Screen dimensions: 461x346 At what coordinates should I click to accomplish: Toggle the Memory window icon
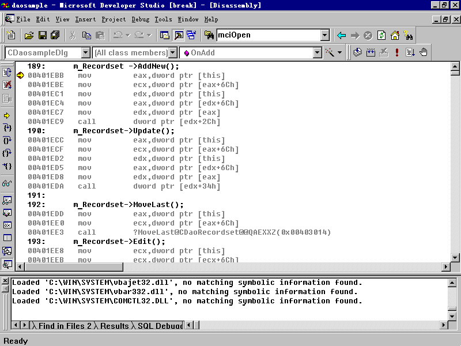[x=7, y=238]
